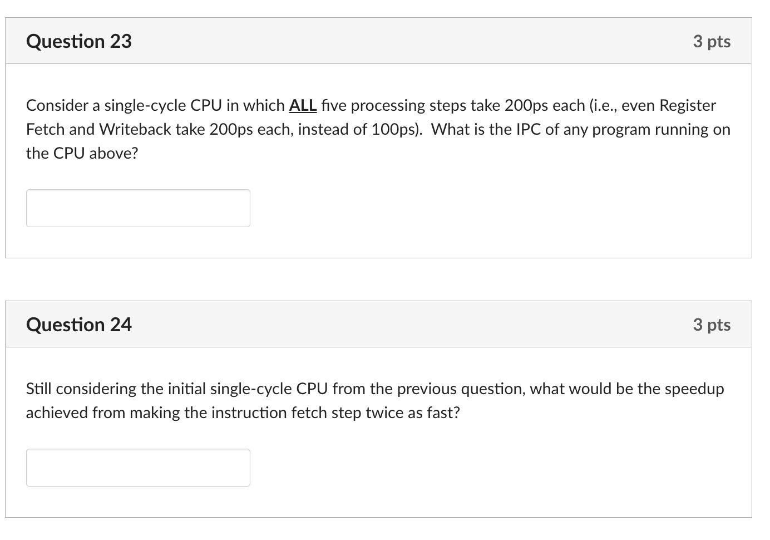Select the Question 24 heading
The height and width of the screenshot is (540, 770).
click(79, 325)
